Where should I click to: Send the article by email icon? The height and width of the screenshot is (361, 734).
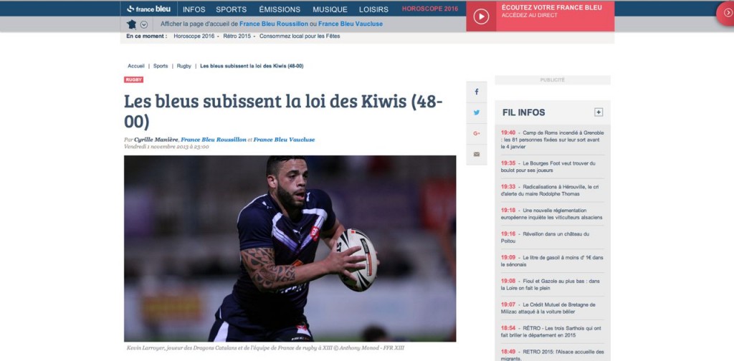coord(477,154)
